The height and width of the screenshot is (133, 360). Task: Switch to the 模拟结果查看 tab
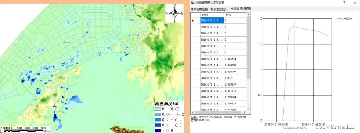point(199,9)
